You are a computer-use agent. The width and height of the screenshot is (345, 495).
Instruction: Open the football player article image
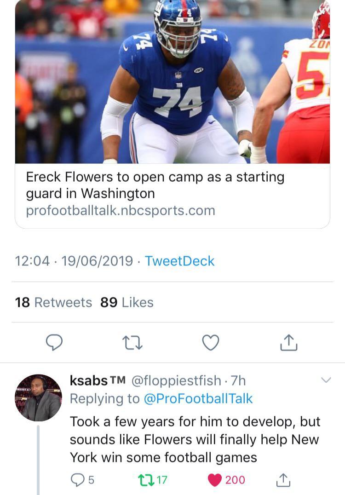tap(172, 82)
